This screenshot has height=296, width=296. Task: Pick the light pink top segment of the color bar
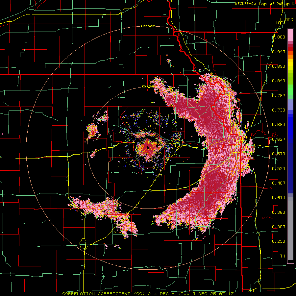point(290,35)
